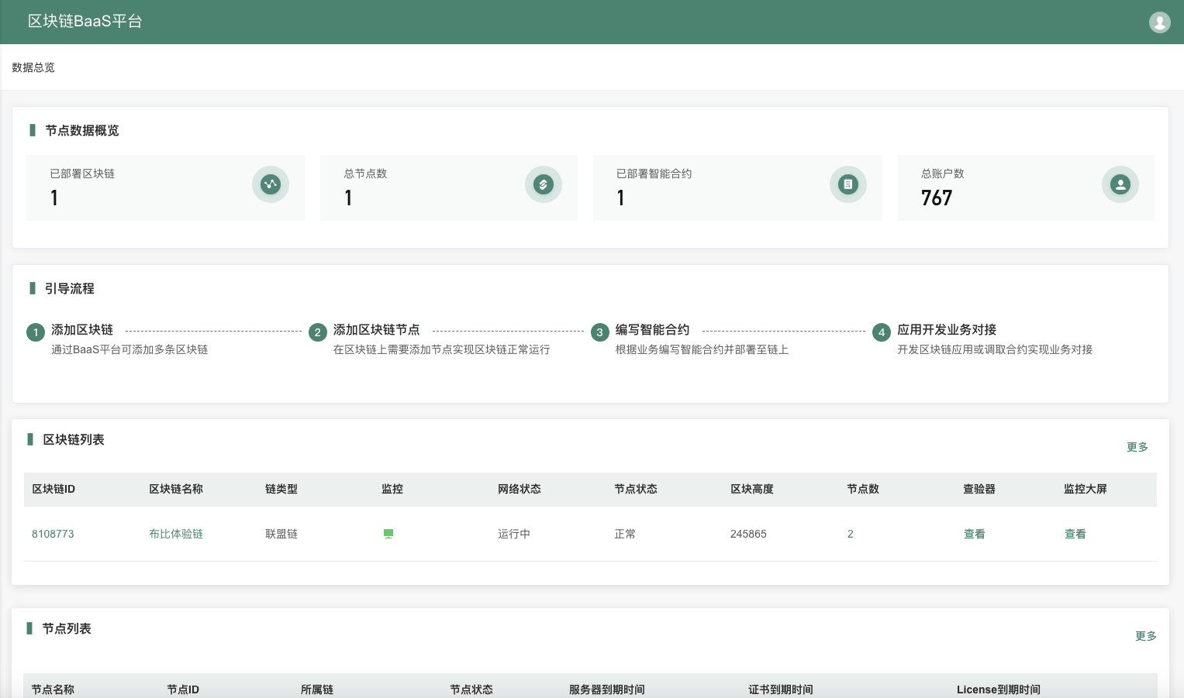
Task: Click the License到期时间 column header
Action: (999, 689)
